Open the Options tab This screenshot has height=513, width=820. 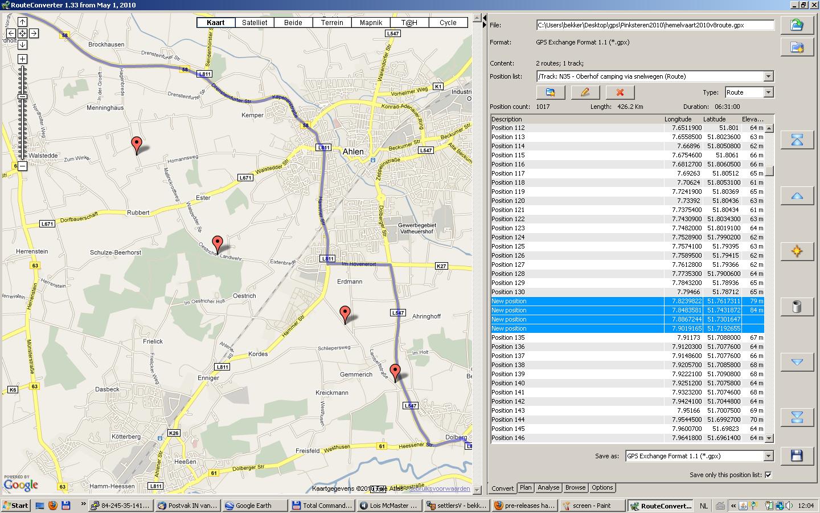[602, 488]
